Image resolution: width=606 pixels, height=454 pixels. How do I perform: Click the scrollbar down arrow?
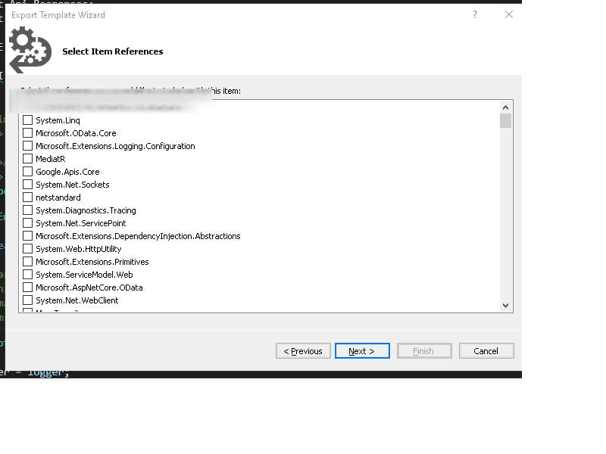click(x=505, y=306)
